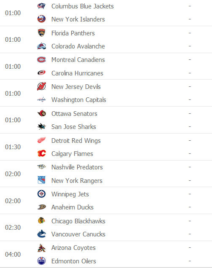Open the Winnipeg Jets team link
212x268 pixels.
pos(70,194)
